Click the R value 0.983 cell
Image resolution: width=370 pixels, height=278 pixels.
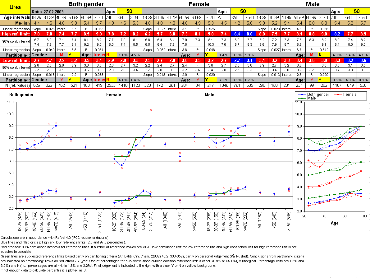pos(99,29)
